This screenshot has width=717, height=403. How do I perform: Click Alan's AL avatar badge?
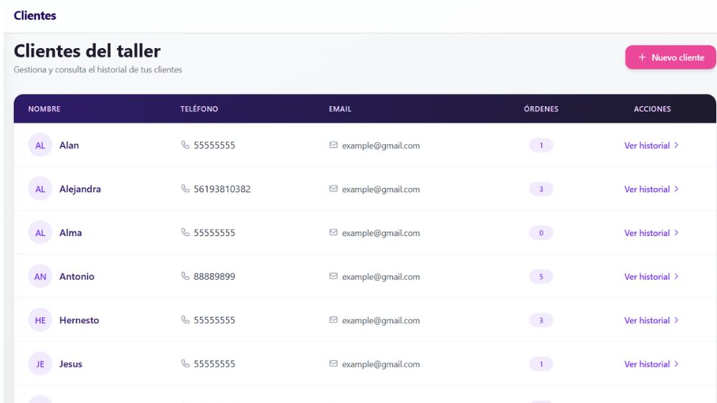(40, 146)
